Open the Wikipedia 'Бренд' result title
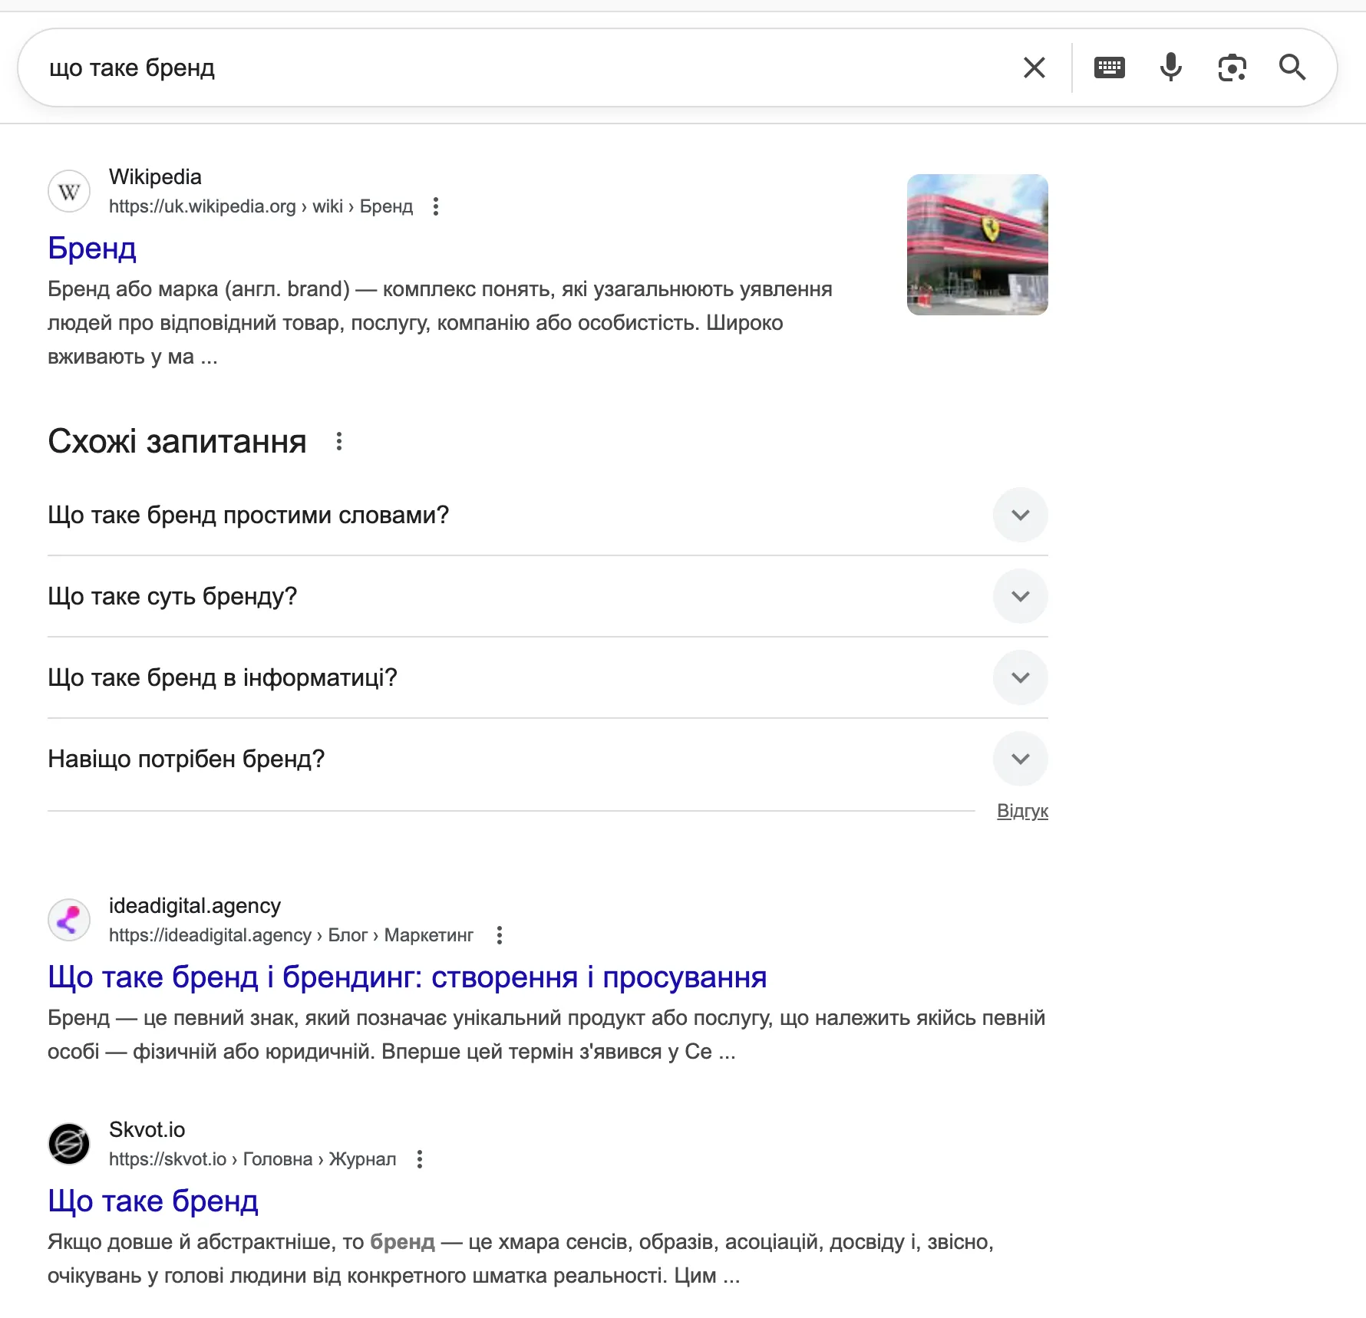1366x1318 pixels. coord(92,249)
